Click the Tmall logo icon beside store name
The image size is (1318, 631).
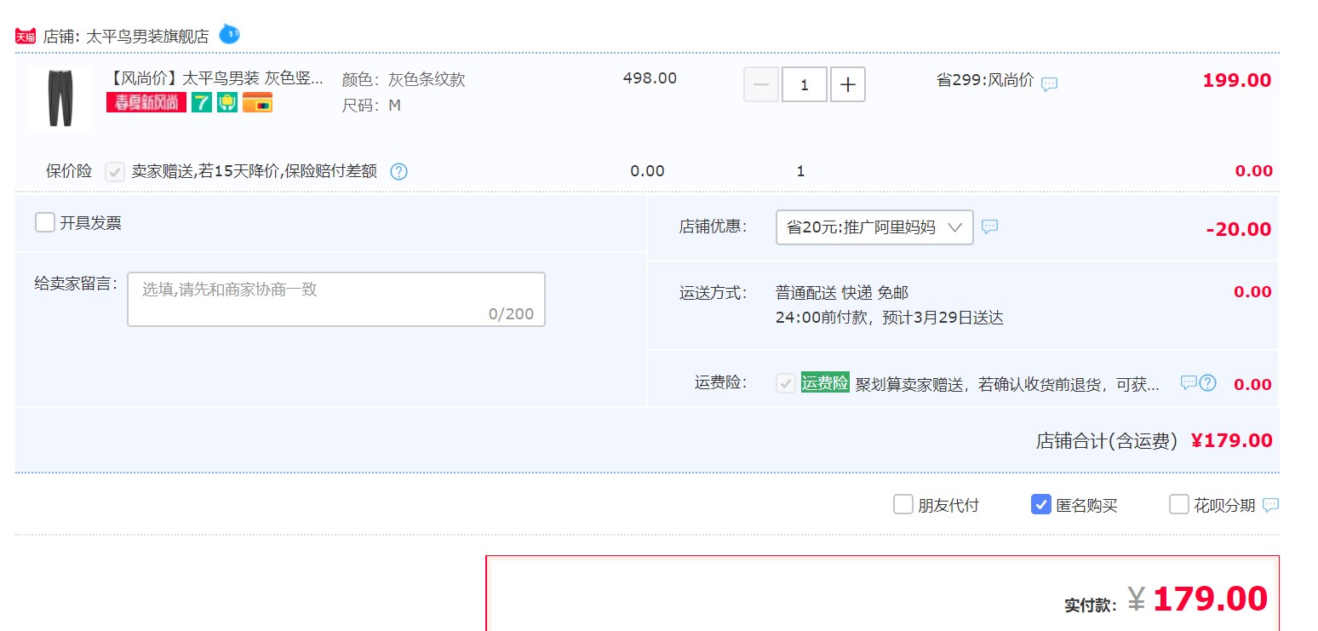(26, 37)
